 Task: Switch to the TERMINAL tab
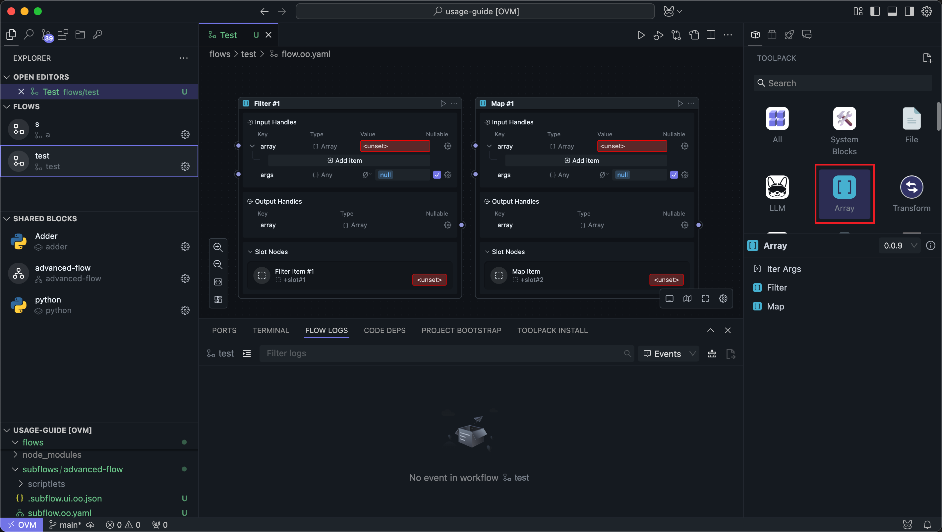270,330
